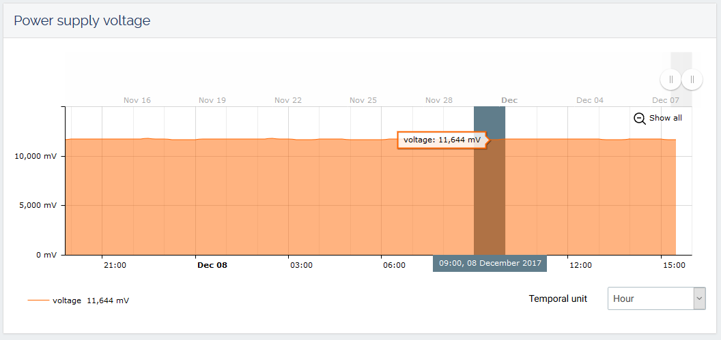Click the Nov 28 scrollbar date label
This screenshot has height=340, width=721.
[x=439, y=100]
